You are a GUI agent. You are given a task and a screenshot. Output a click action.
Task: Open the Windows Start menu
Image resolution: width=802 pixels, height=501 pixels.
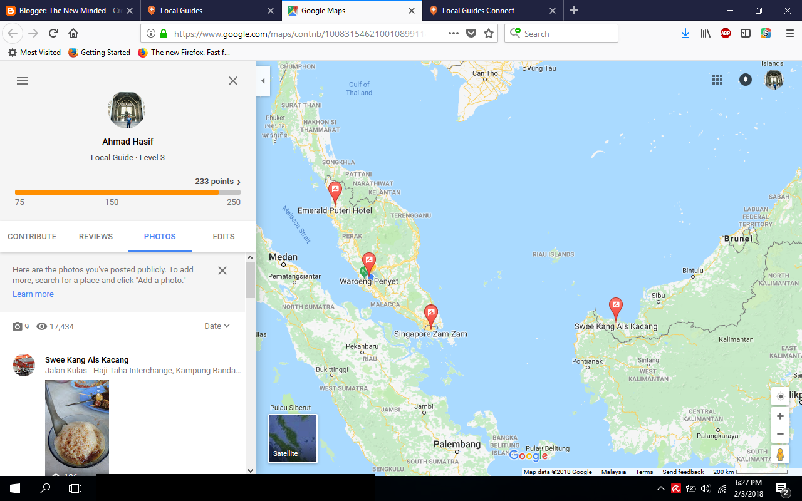[x=15, y=488]
